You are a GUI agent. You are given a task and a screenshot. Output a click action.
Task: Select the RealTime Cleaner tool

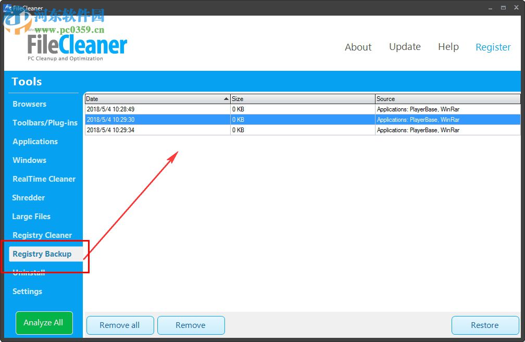(44, 179)
